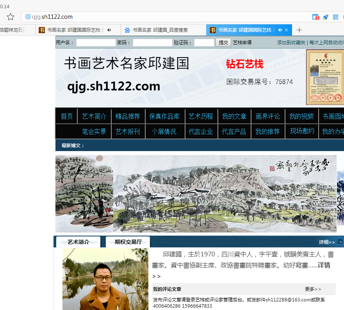Open the 艺栈申请 link
The width and height of the screenshot is (344, 310).
(x=242, y=42)
